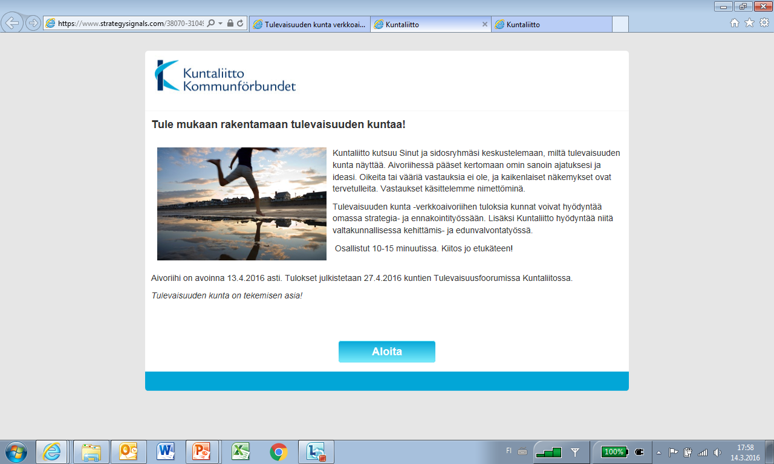Viewport: 774px width, 464px height.
Task: Switch to the last Kuntaliitto tab
Action: click(551, 24)
